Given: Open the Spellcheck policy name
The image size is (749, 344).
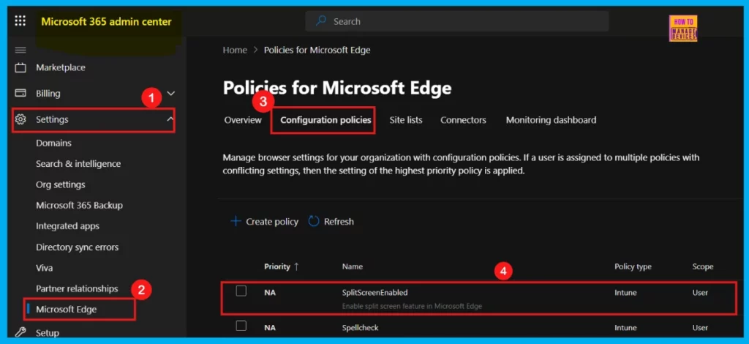Looking at the screenshot, I should point(360,328).
